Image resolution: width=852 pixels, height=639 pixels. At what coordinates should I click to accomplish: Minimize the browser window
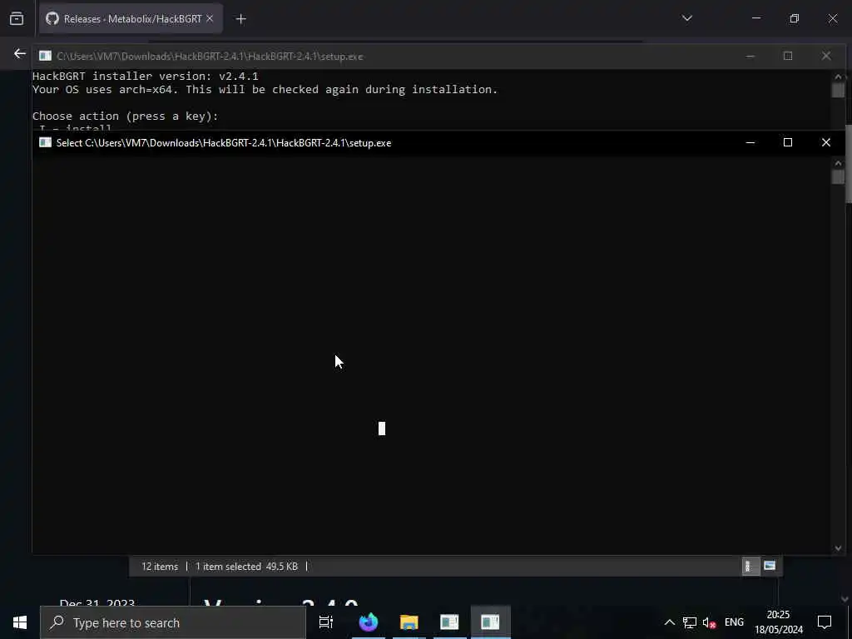(756, 18)
